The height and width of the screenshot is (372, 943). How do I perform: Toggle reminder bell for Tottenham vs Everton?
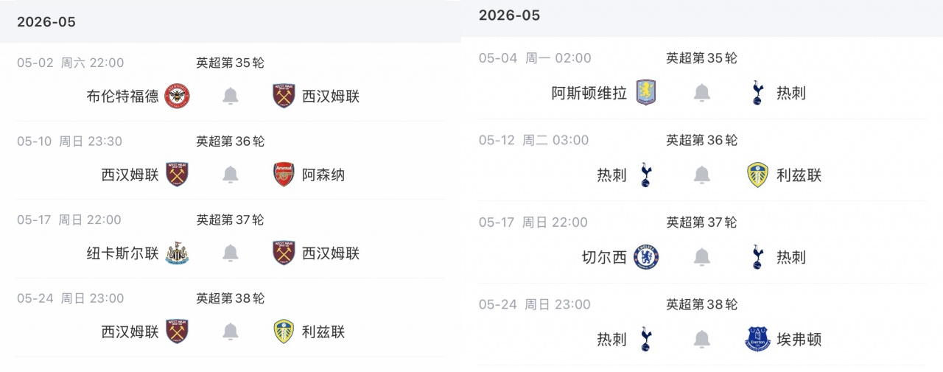702,339
